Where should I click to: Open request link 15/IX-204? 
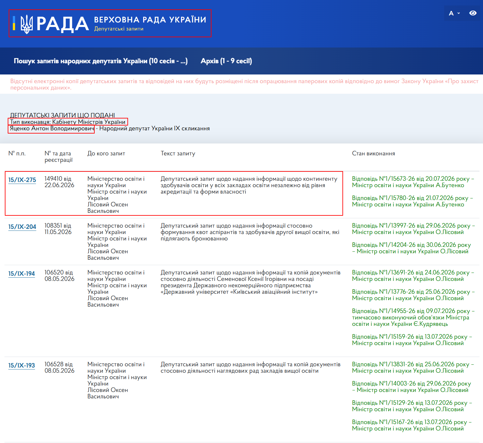(x=22, y=227)
